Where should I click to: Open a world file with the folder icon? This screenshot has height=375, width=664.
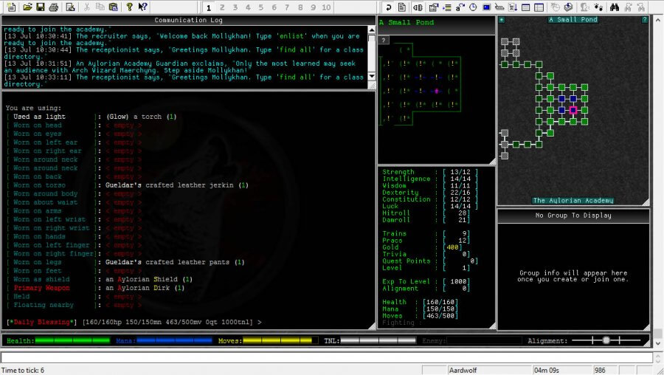(27, 7)
